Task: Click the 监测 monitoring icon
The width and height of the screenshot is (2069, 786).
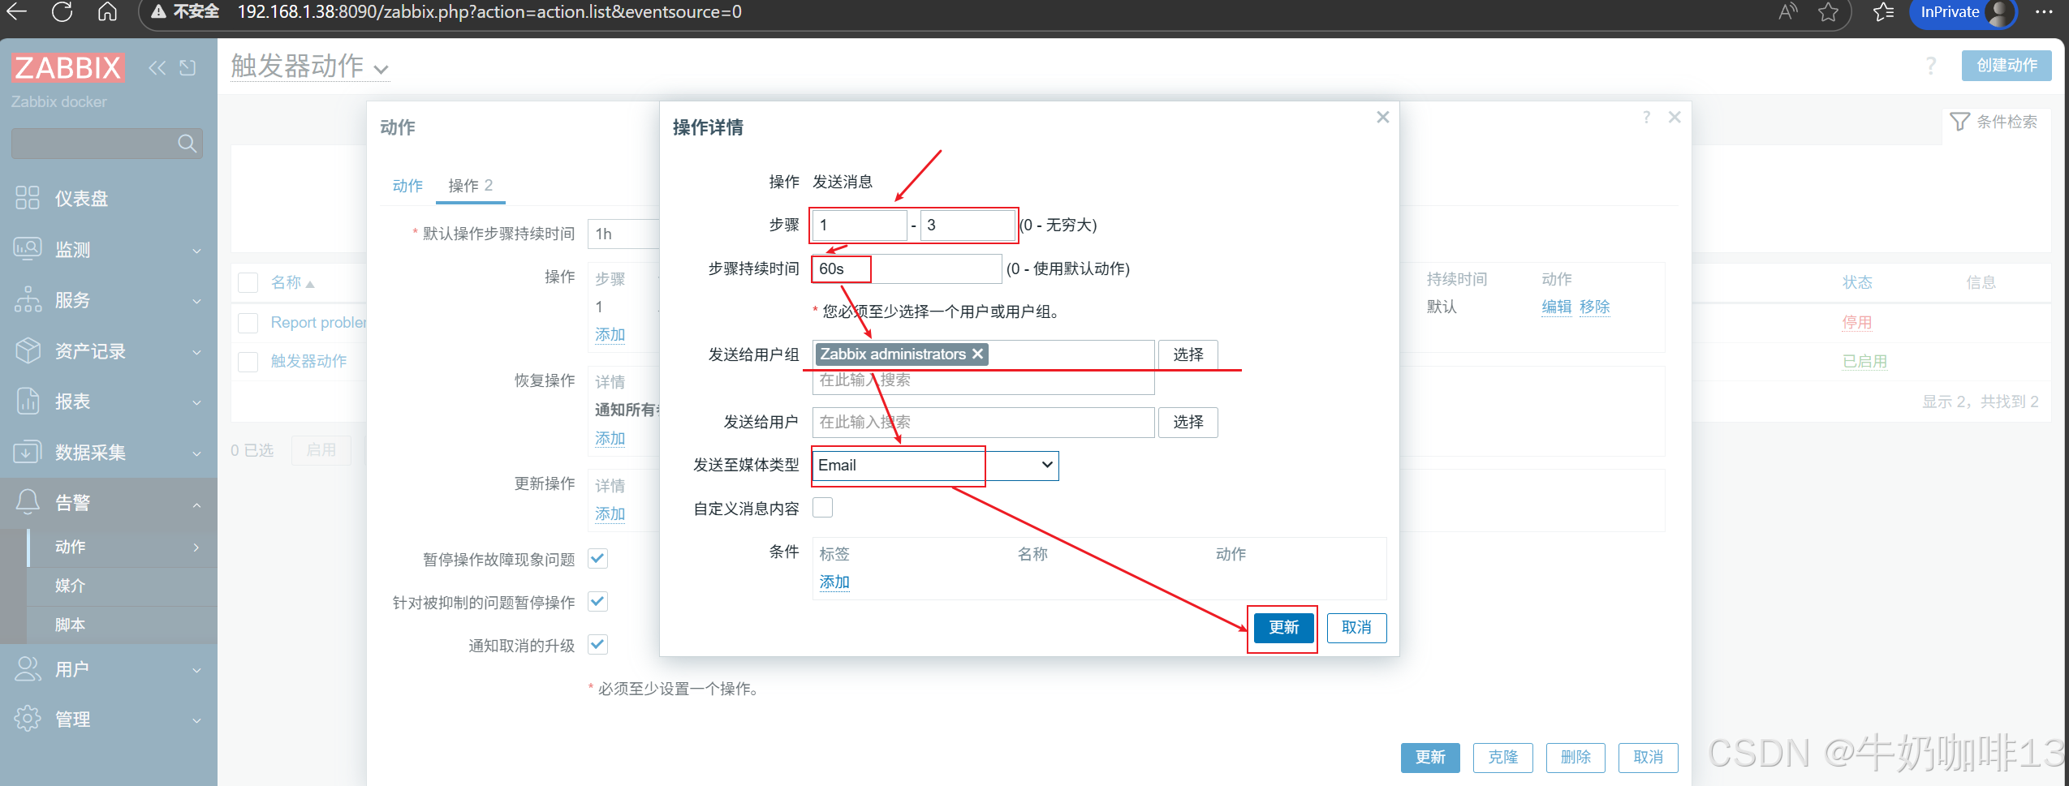Action: (28, 248)
